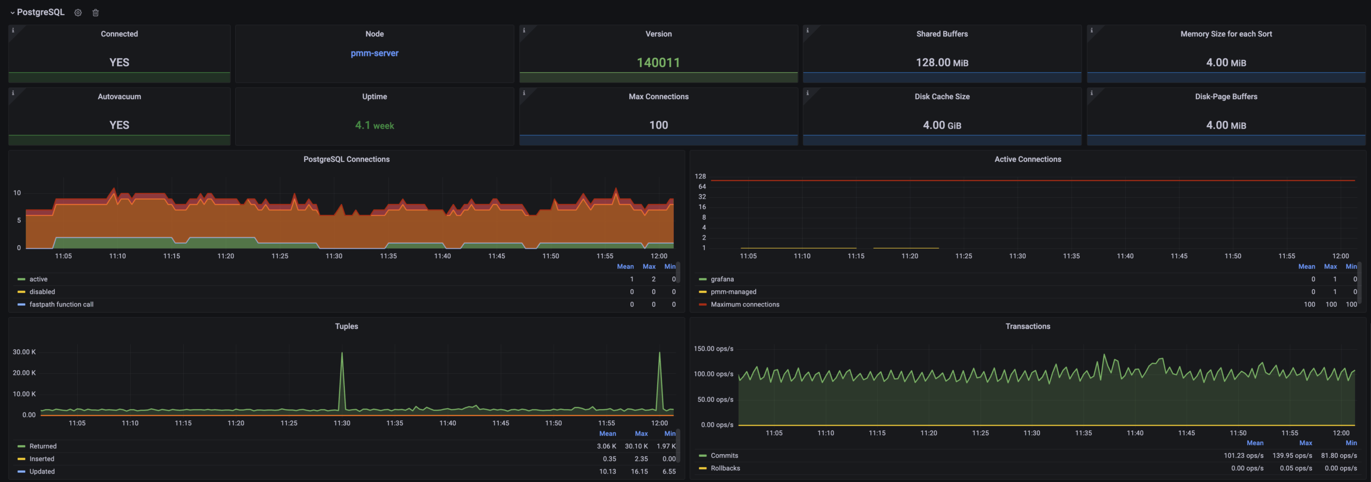
Task: Click info icon on Disk Cache Size panel
Action: tap(807, 93)
